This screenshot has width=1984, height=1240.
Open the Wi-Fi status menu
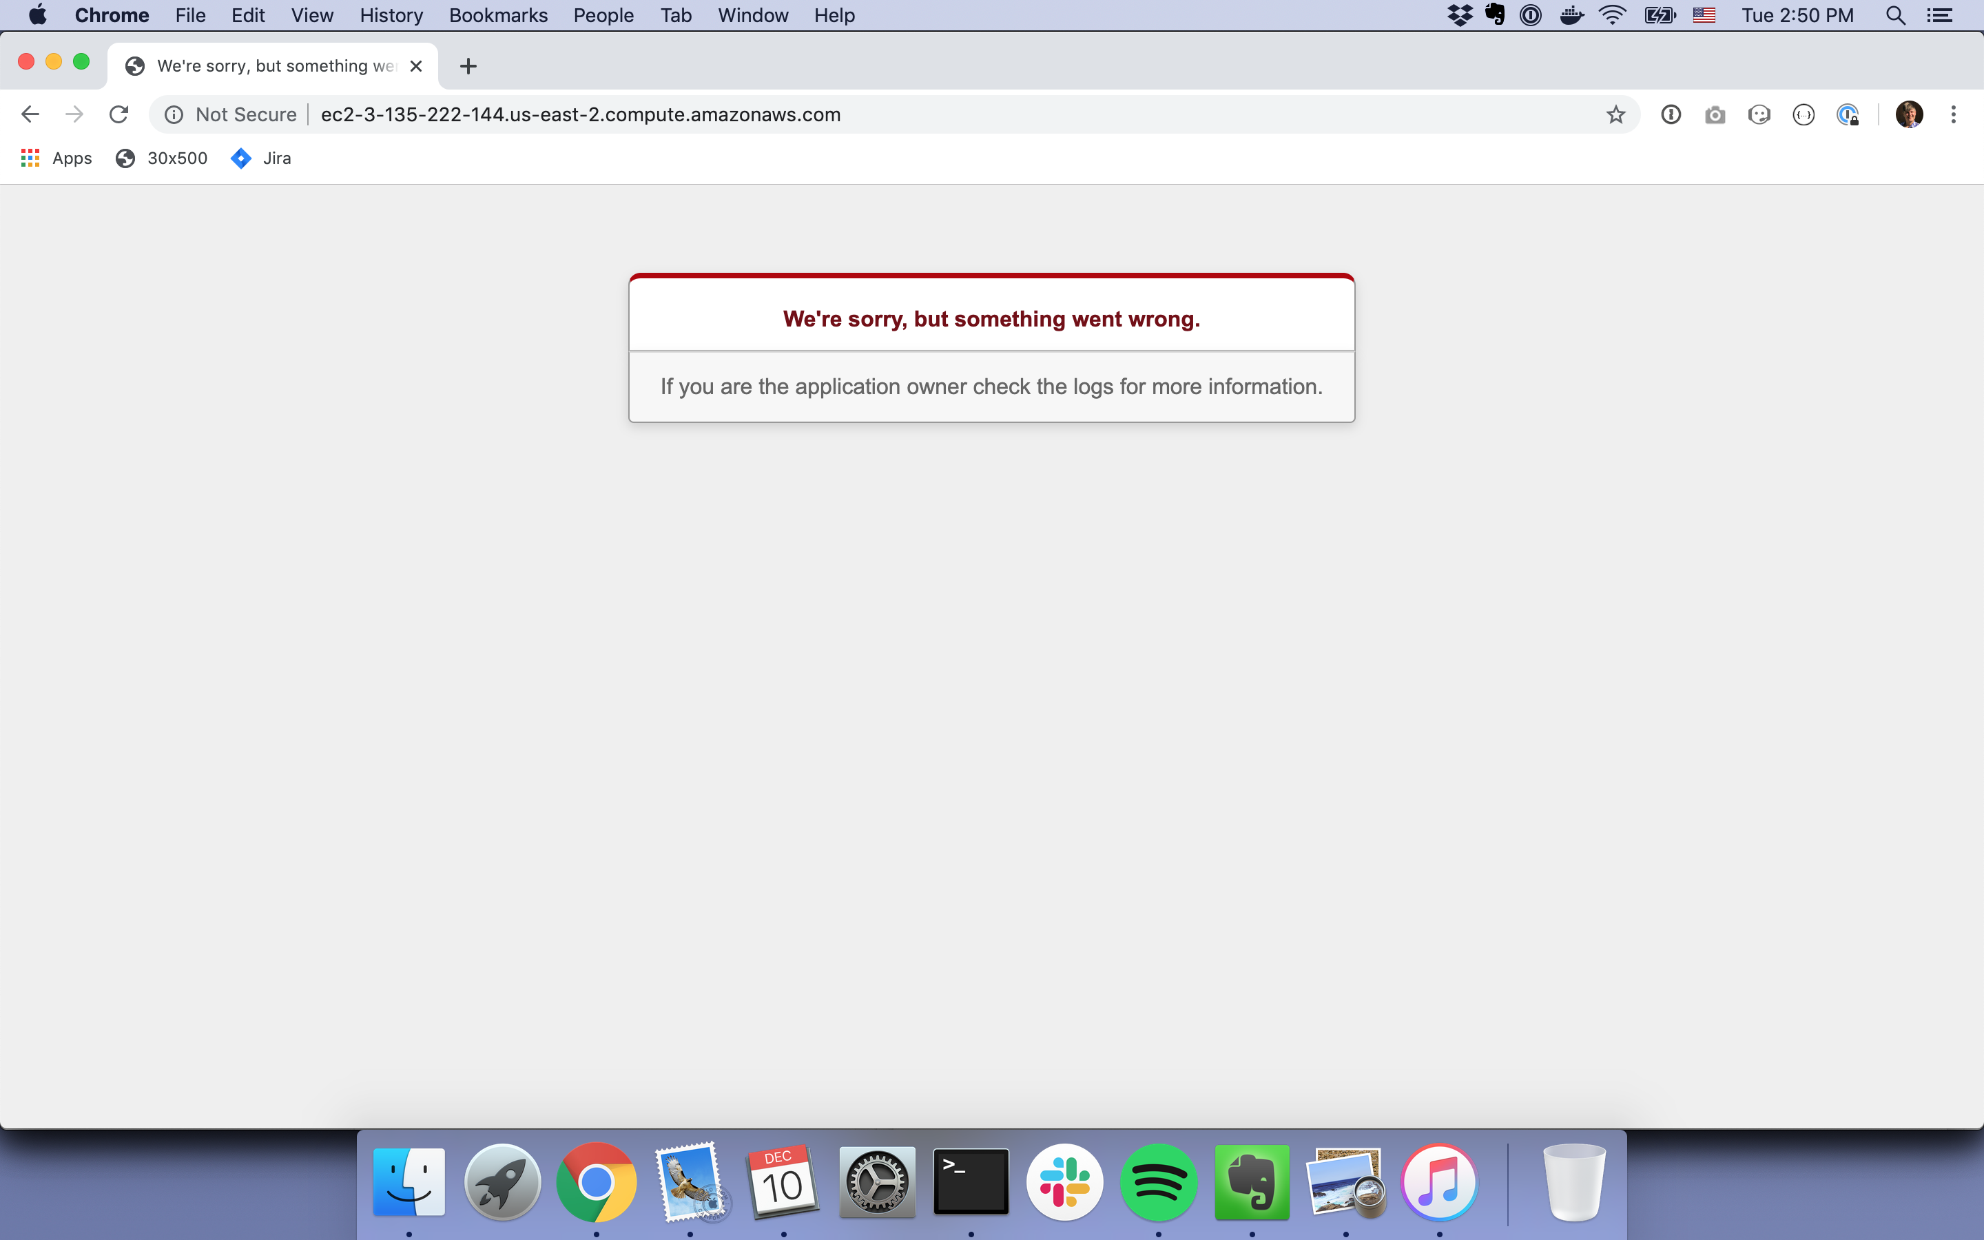click(1613, 16)
